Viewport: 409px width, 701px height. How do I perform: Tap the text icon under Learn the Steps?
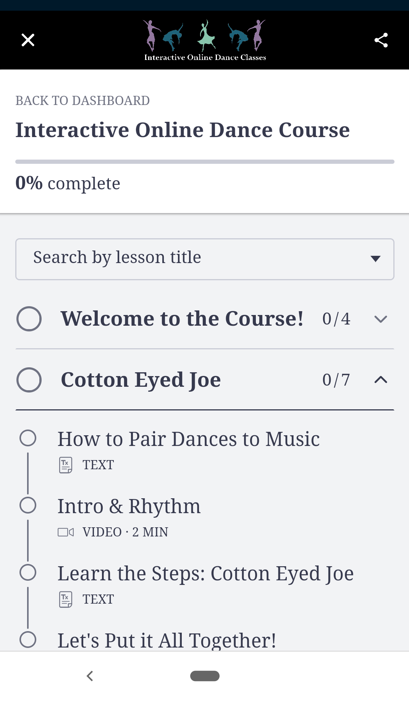[x=66, y=599]
